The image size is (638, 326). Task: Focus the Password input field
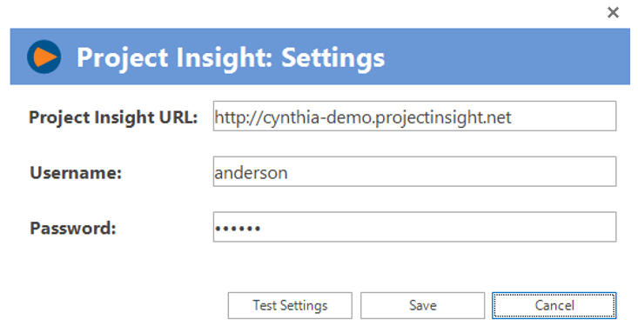click(414, 227)
